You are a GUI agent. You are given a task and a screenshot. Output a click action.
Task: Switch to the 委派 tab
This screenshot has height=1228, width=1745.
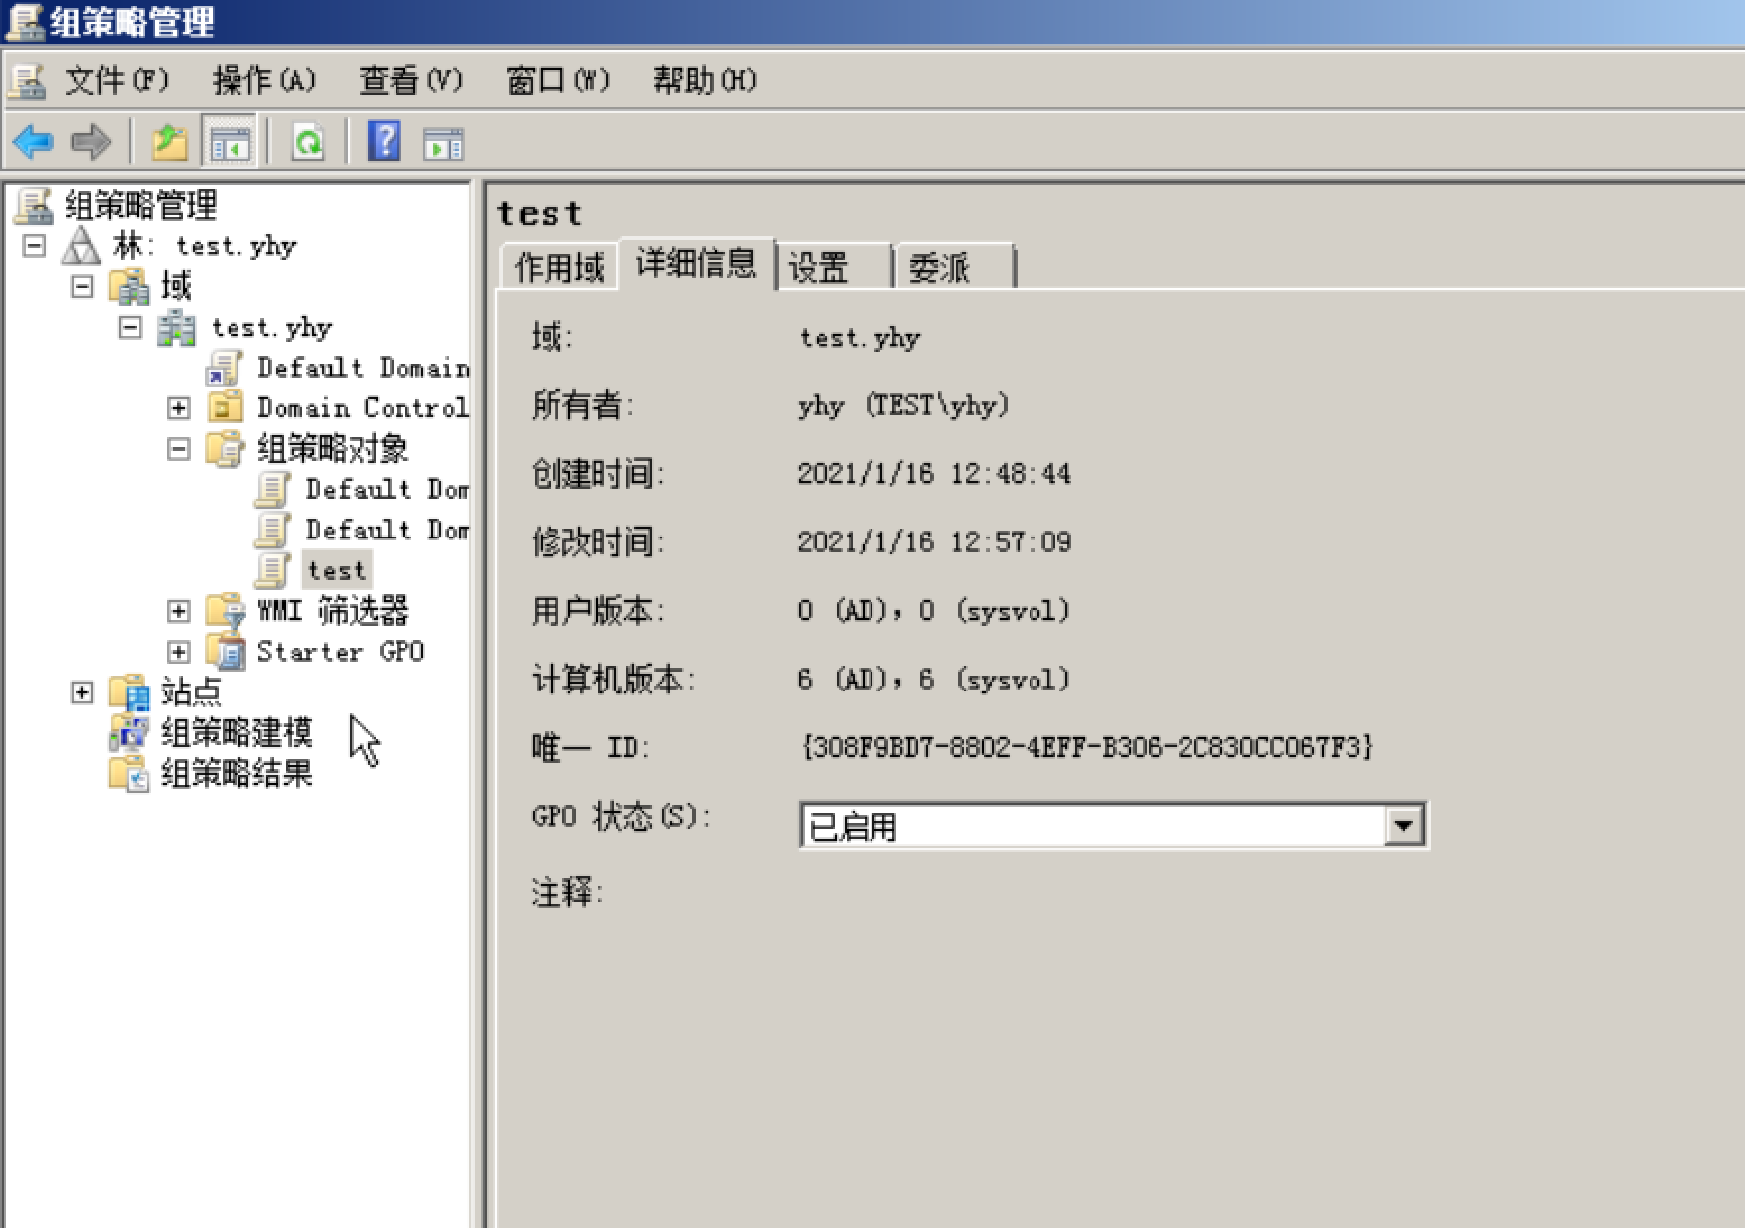[x=938, y=266]
